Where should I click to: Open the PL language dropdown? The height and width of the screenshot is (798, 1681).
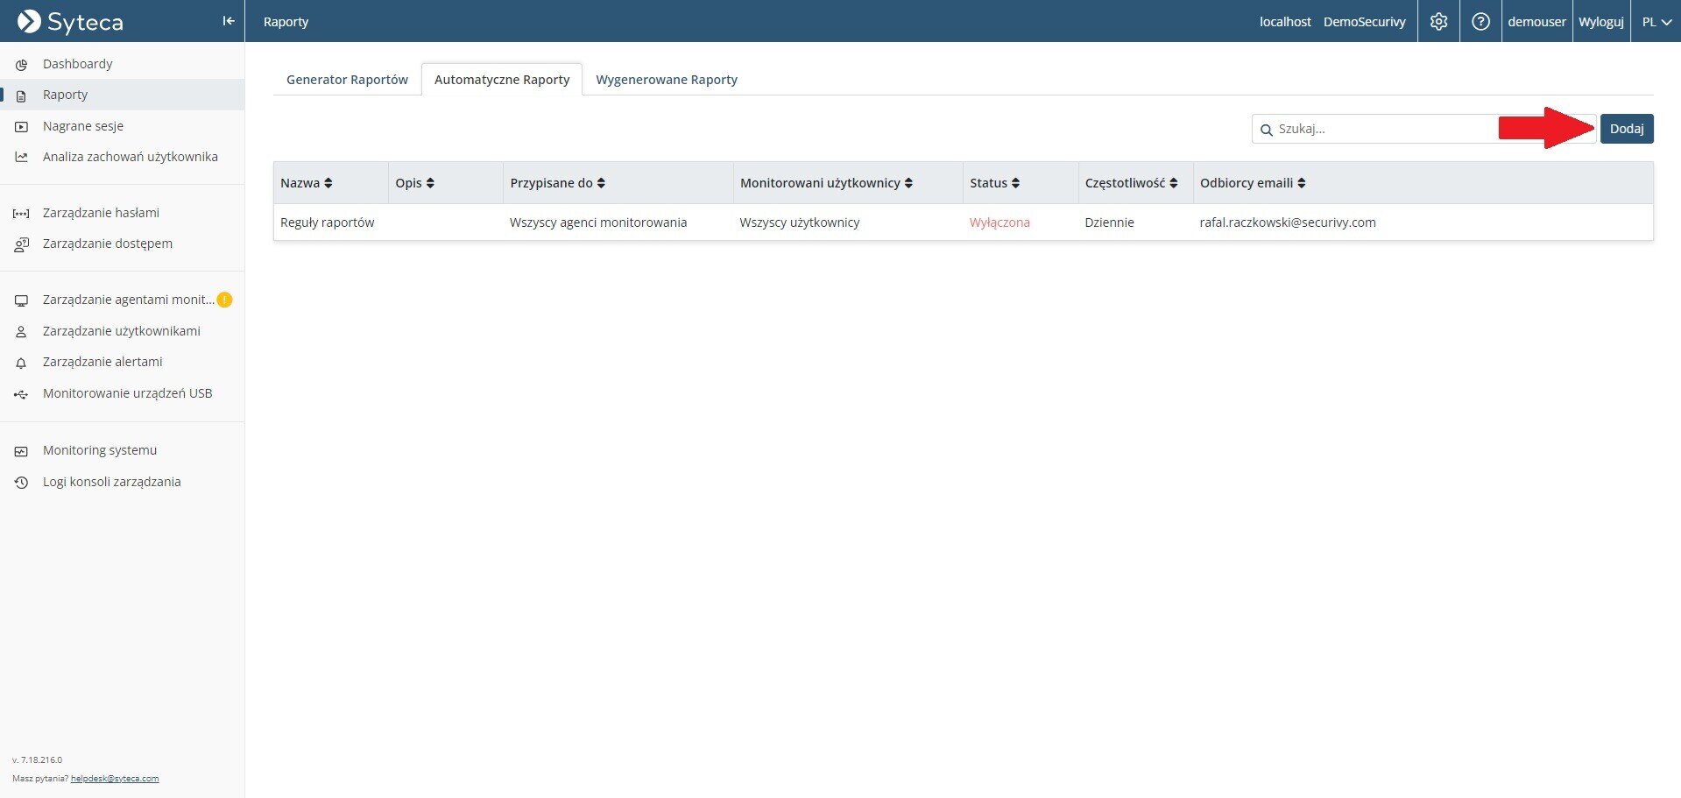[x=1656, y=22]
